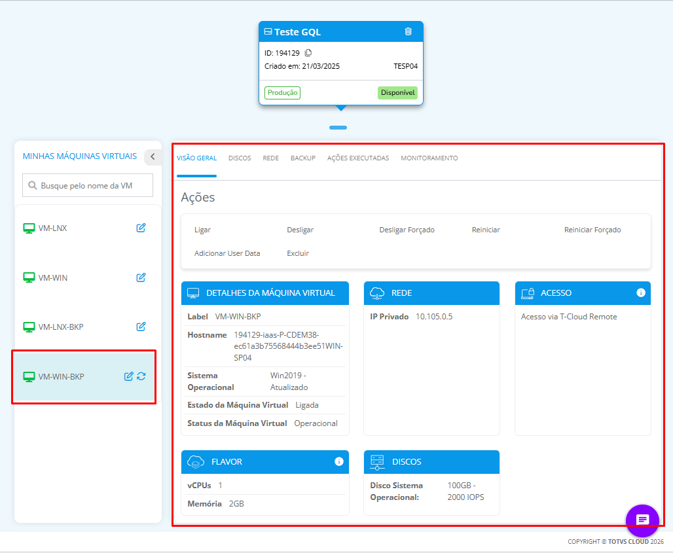Edit VM-LNX name with pencil icon
The image size is (673, 553).
coord(141,228)
